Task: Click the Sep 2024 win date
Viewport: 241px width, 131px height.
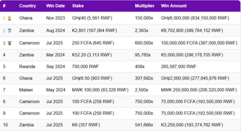Action: [56, 67]
